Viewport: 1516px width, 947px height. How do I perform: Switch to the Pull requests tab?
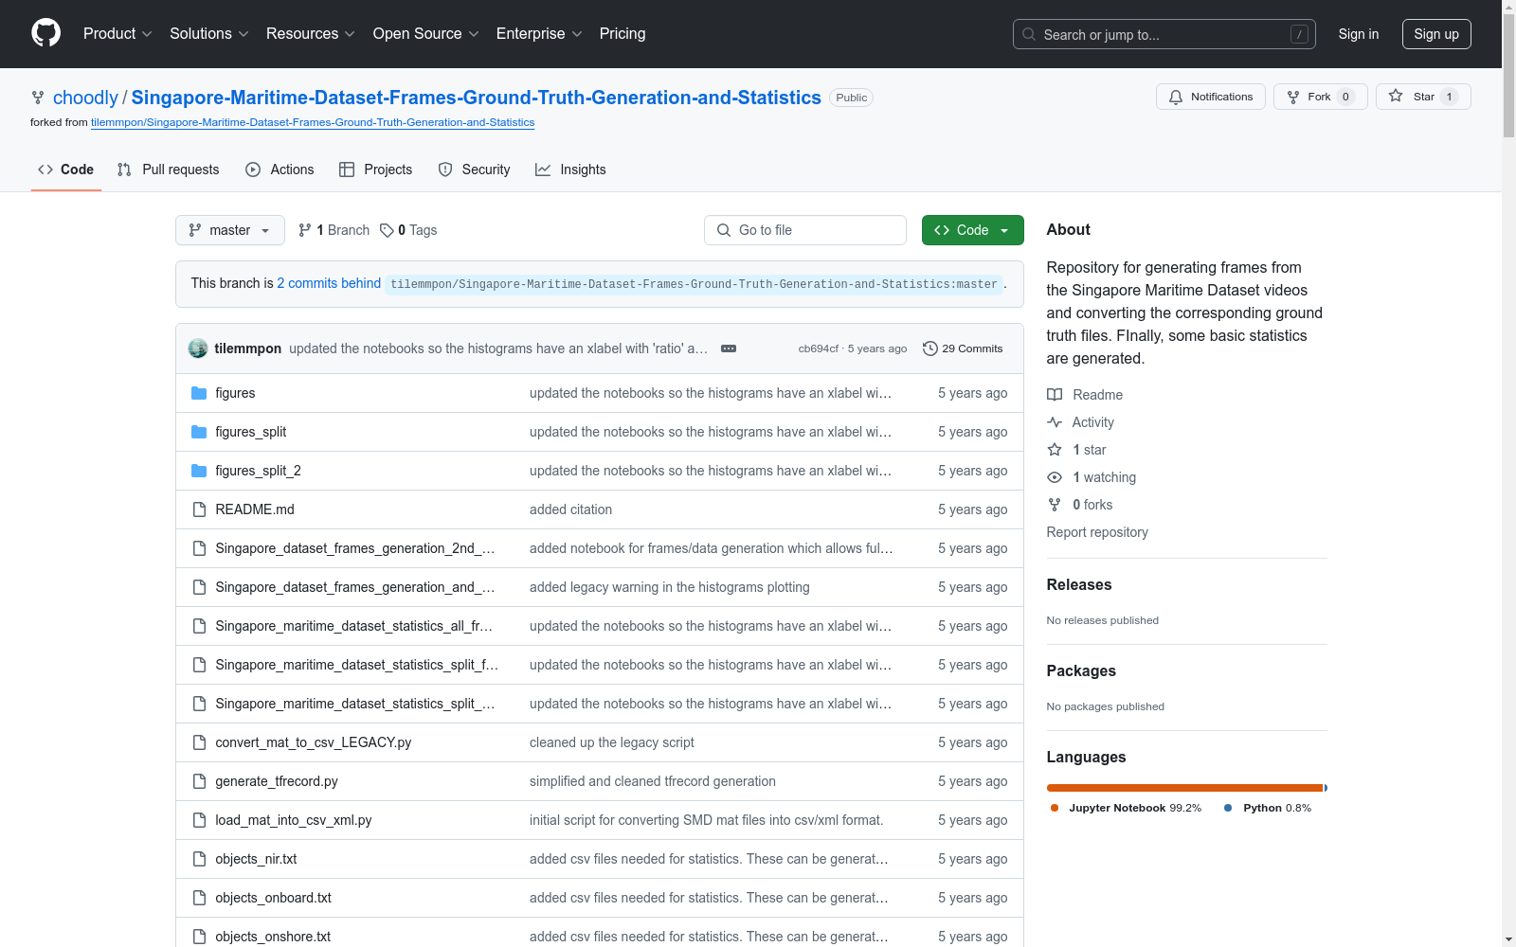tap(169, 170)
